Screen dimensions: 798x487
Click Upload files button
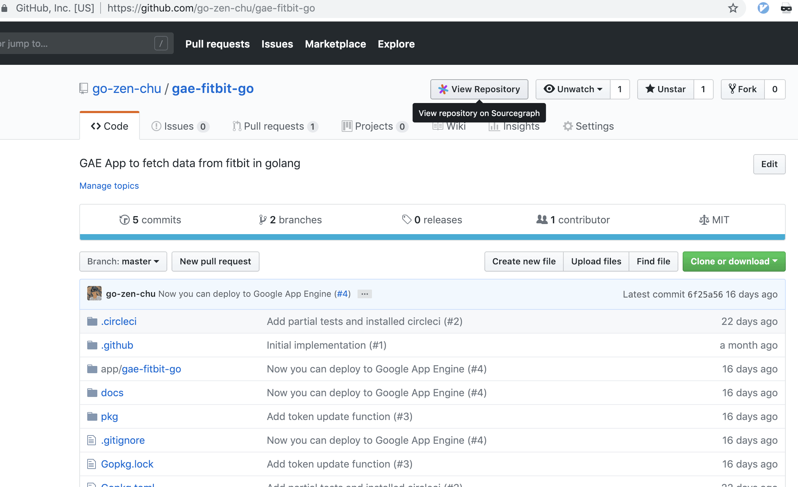[x=596, y=262]
